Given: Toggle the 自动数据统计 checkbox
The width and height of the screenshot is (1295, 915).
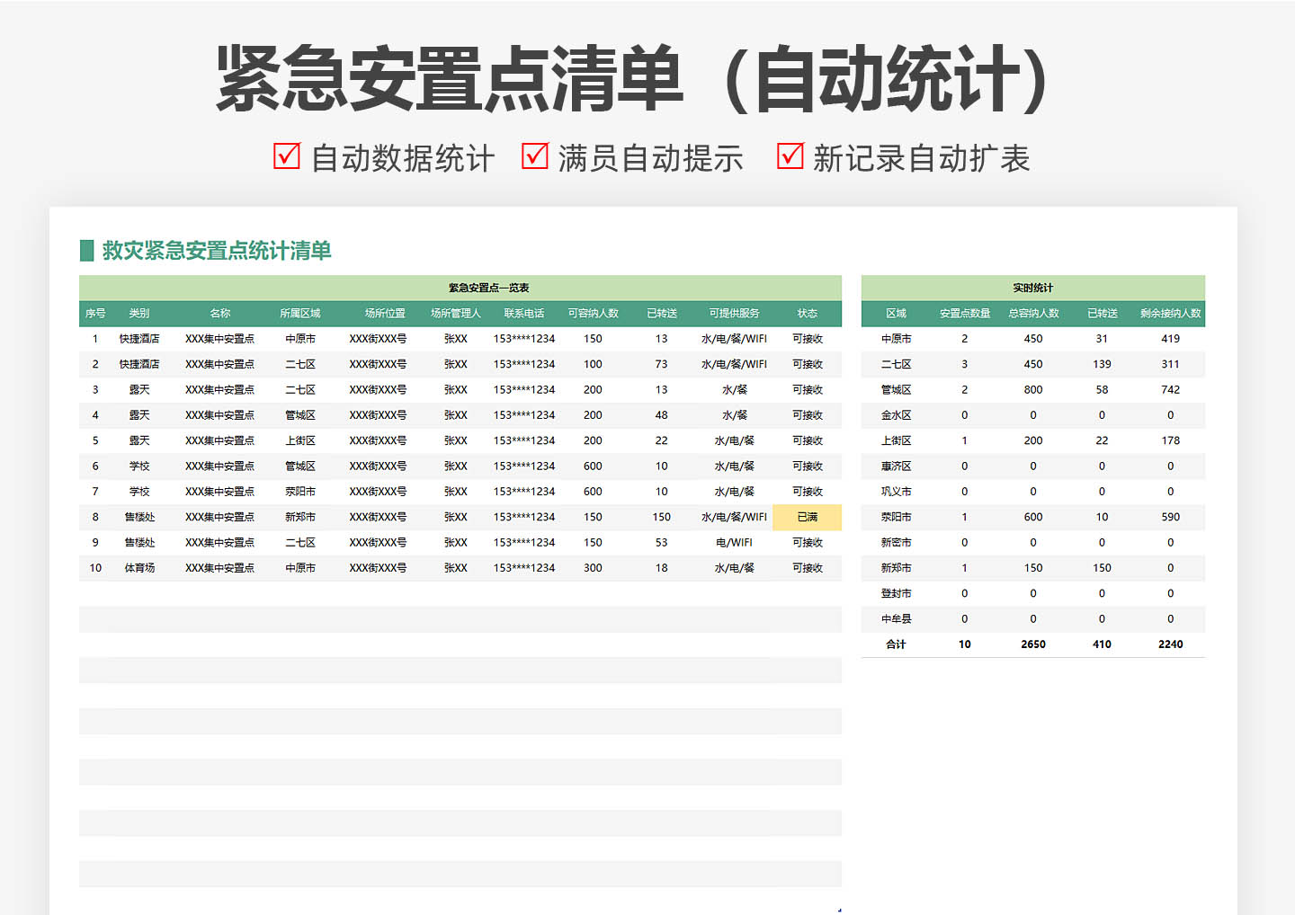Looking at the screenshot, I should click(x=285, y=156).
